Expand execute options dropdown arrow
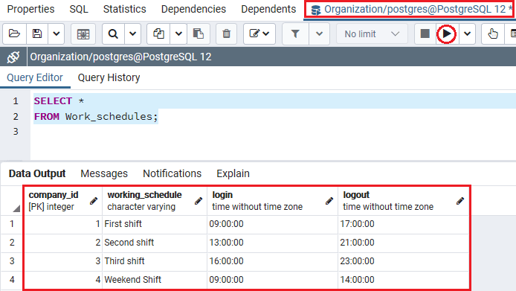This screenshot has height=291, width=516. point(467,33)
